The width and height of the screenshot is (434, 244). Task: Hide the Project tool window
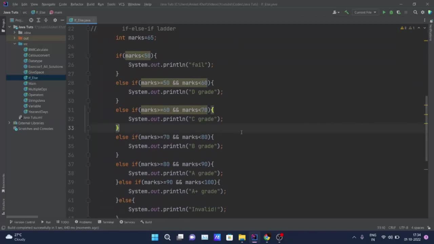coord(62,20)
